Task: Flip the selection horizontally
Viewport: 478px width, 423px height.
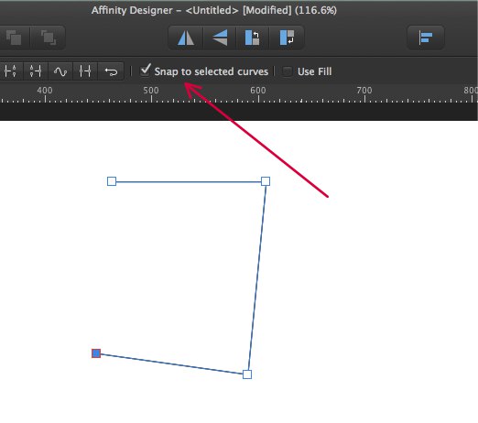Action: (186, 38)
